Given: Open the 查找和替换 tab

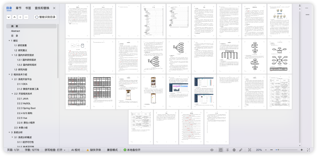Looking at the screenshot, I should tap(42, 8).
